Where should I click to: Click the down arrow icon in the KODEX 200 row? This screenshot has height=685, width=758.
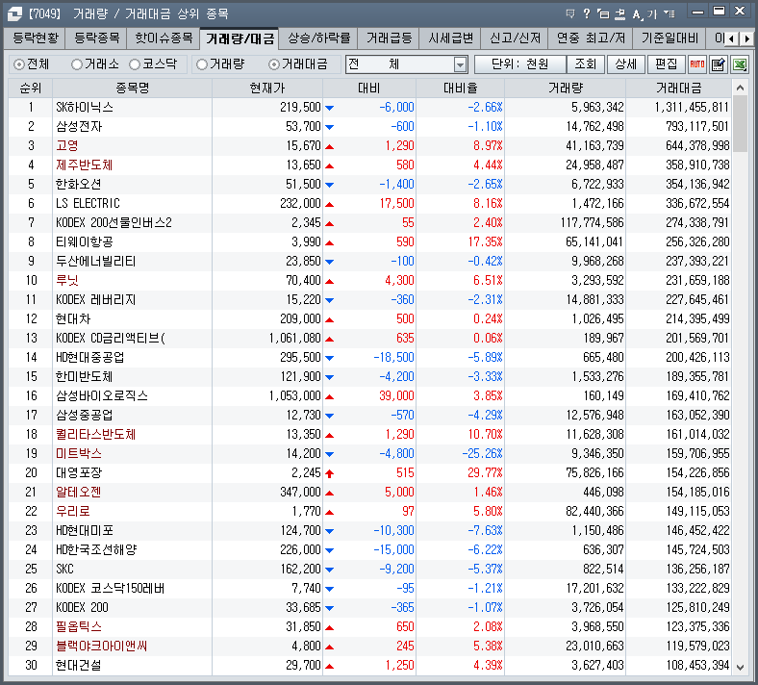330,608
